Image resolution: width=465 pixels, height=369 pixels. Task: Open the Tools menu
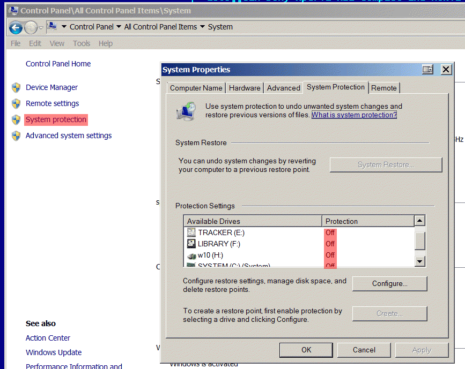click(82, 43)
